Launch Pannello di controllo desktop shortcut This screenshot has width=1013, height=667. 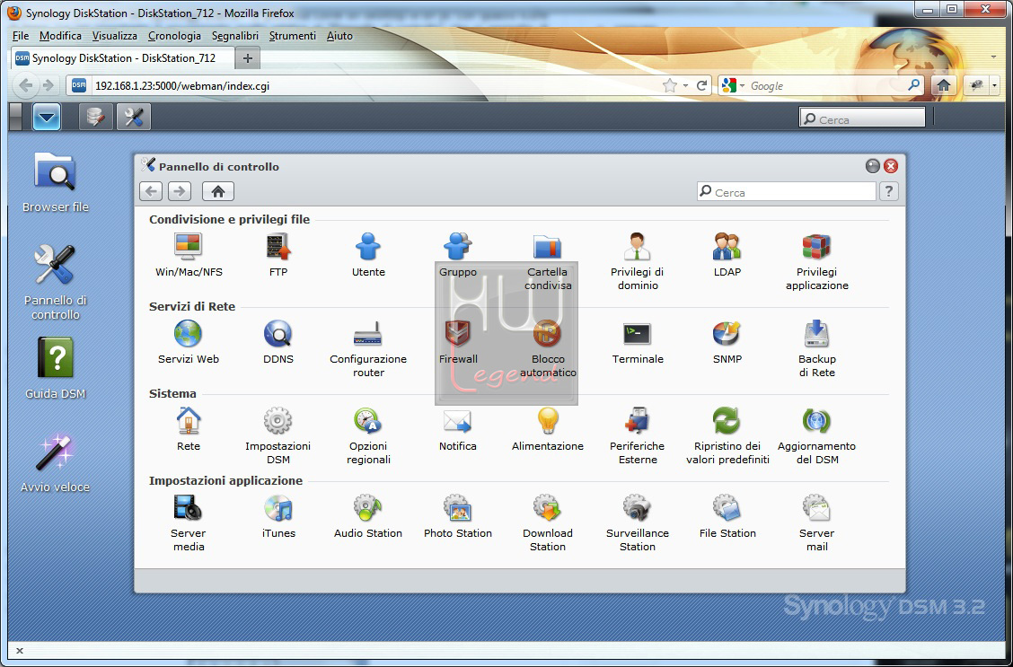tap(56, 282)
